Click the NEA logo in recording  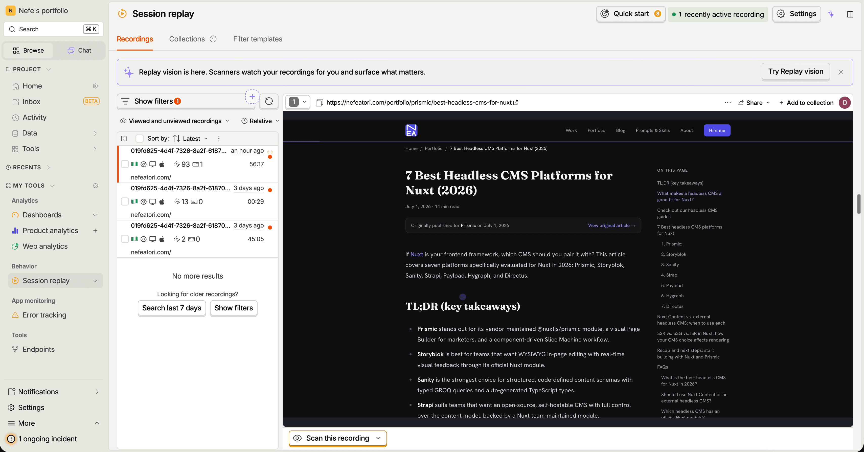(411, 130)
